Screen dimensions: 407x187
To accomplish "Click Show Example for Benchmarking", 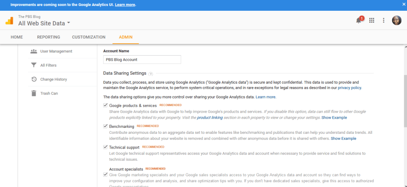I will tap(343, 139).
